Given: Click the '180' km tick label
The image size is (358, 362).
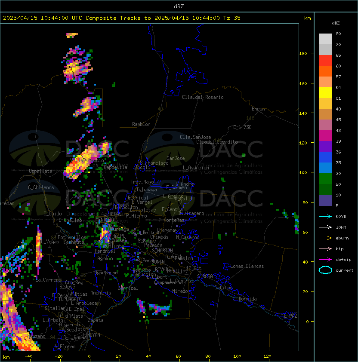Looking at the screenshot, I should click(303, 54).
